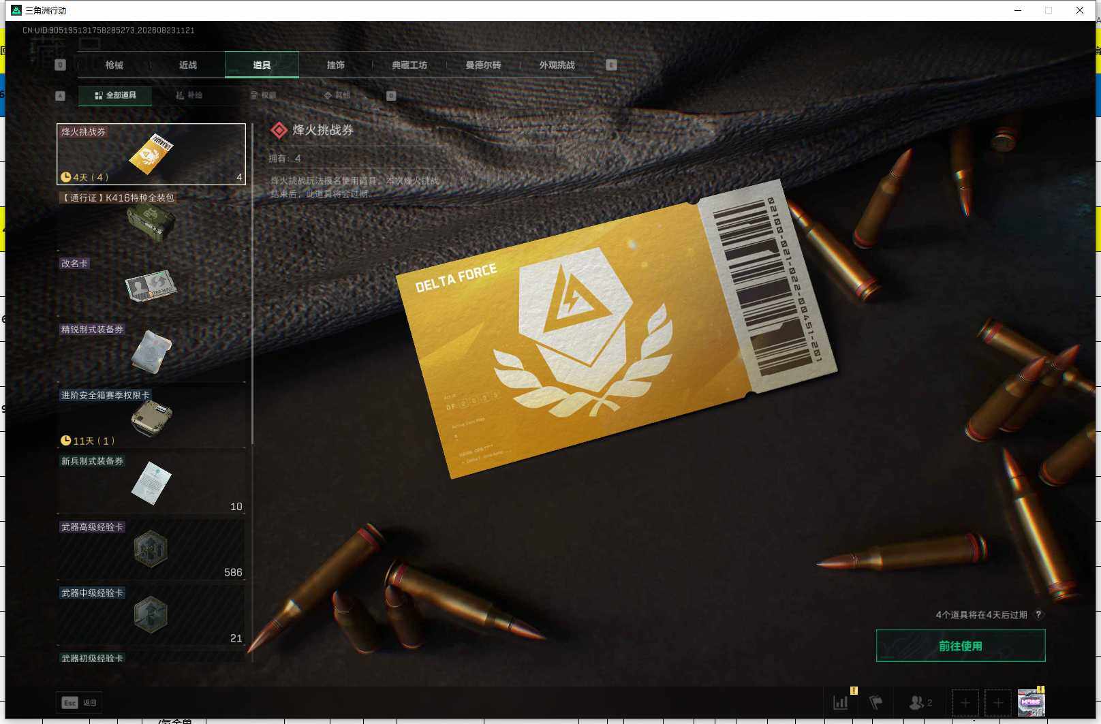Select the K416特种全装包 pass item

[x=151, y=220]
